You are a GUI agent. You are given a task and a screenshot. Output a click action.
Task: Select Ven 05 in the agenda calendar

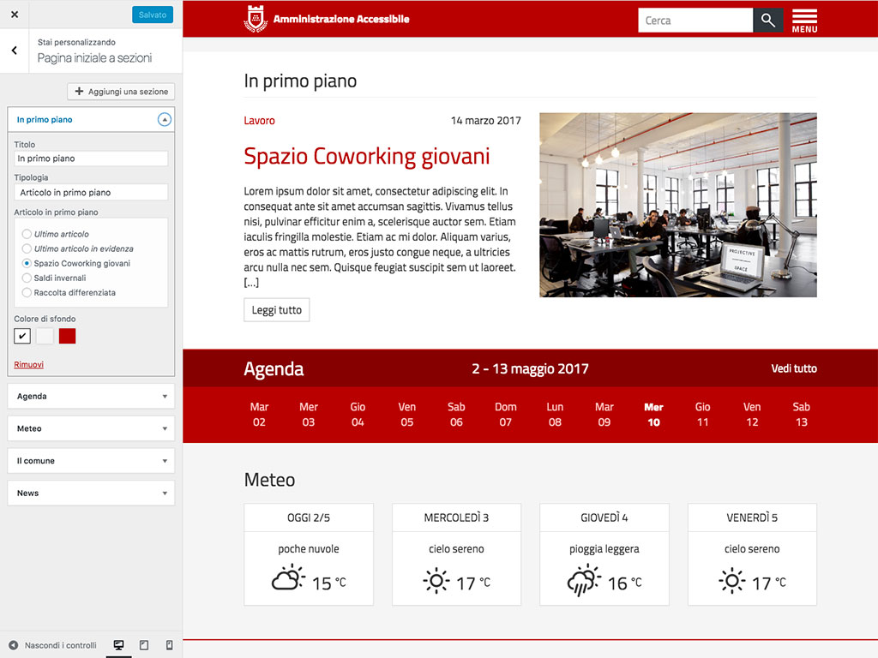pos(406,415)
